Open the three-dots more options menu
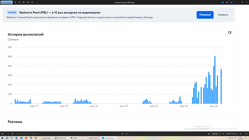The width and height of the screenshot is (249, 140). pyautogui.click(x=36, y=3)
